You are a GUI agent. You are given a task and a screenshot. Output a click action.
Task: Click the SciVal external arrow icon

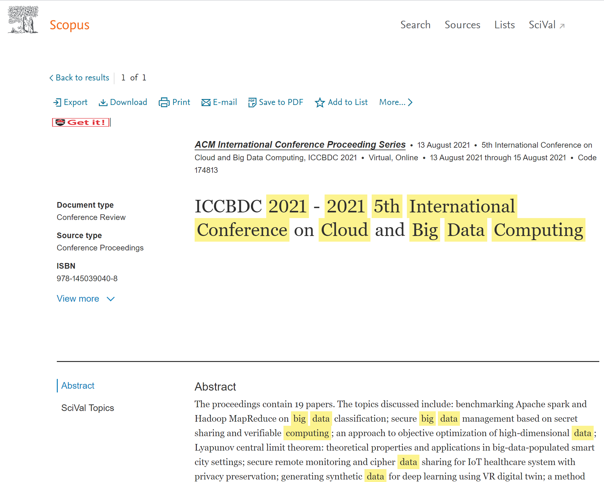click(562, 26)
